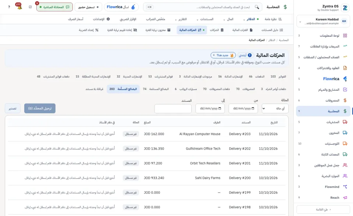
Task: Open لوحة المعلومات dashboard sidebar icon
Action: (345, 36)
